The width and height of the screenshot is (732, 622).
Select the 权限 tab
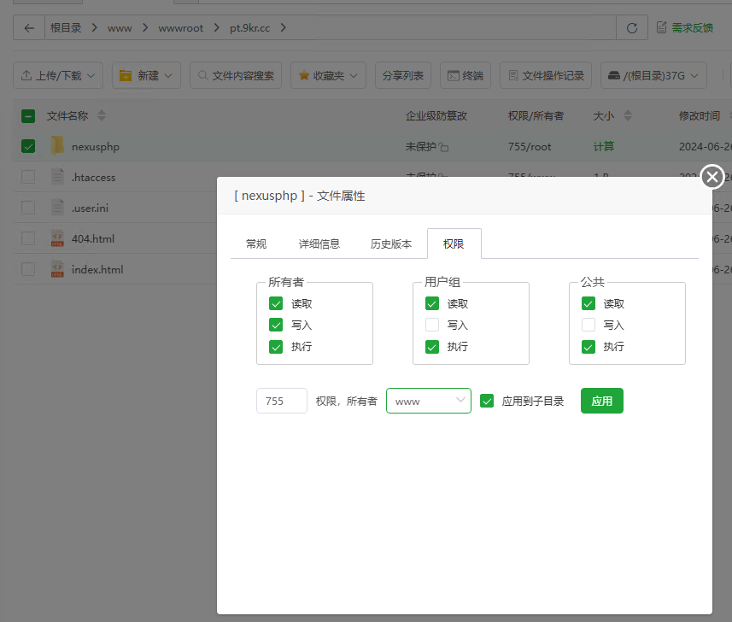(x=454, y=244)
